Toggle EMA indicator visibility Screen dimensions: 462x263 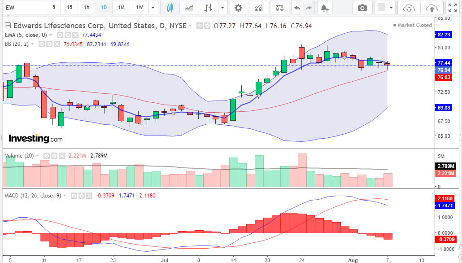[x=60, y=35]
